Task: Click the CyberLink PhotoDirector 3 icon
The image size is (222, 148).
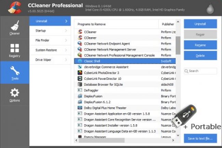Action: (80, 73)
